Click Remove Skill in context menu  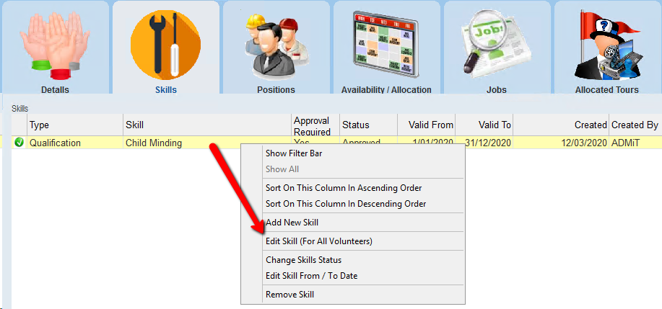pos(289,295)
